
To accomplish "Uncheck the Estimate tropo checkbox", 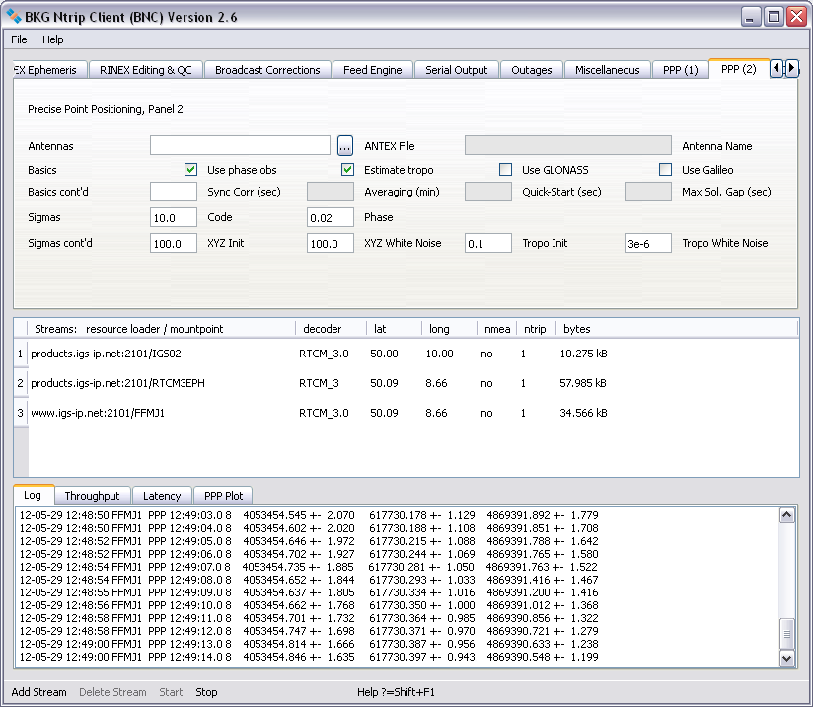I will [347, 170].
